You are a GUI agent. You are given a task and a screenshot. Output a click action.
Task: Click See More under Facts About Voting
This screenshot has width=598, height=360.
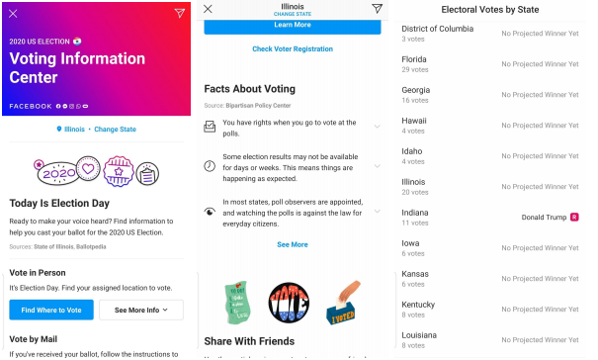tap(293, 244)
